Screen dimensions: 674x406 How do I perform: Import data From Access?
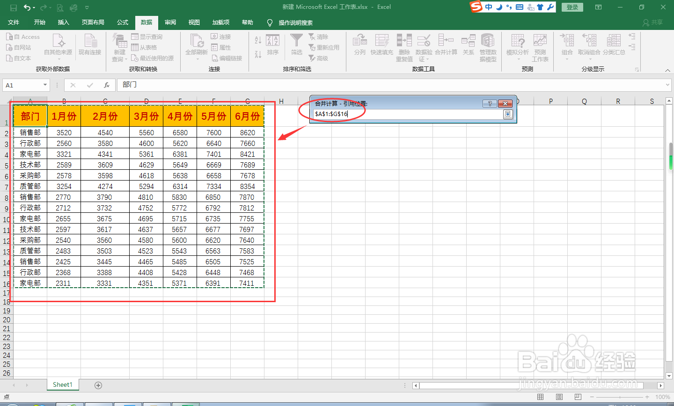click(23, 36)
